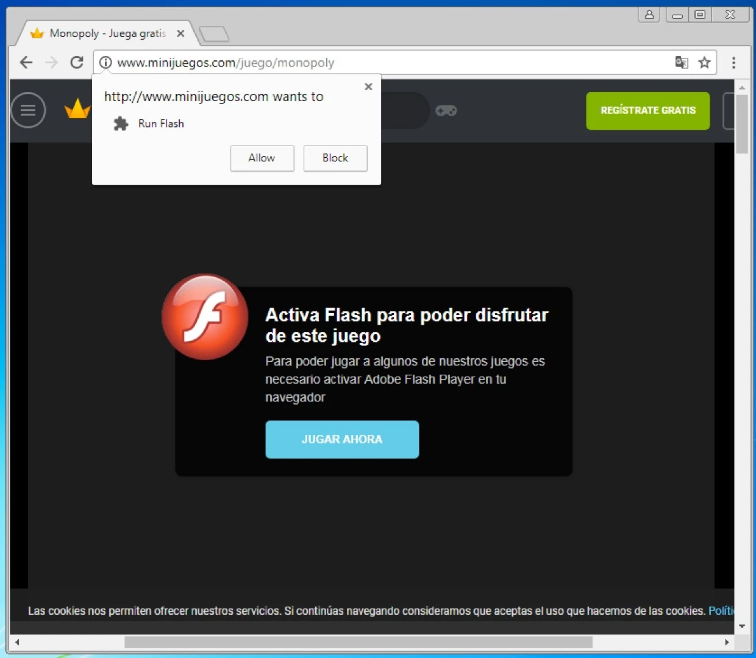Select the Monopoly - Juega gratis tab
The image size is (756, 658).
[107, 34]
